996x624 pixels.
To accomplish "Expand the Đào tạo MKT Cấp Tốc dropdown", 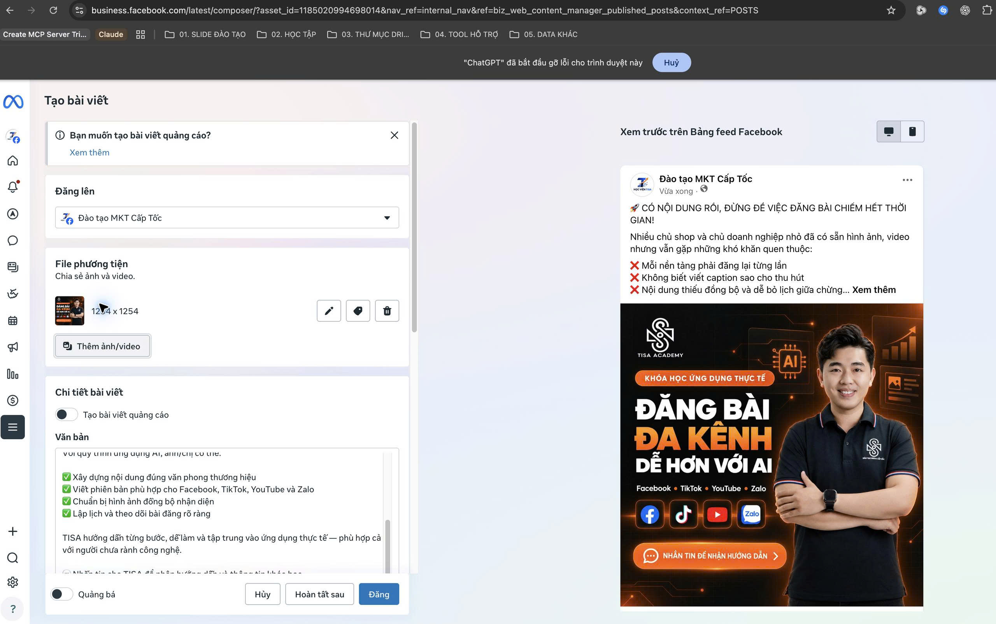I will tap(227, 217).
